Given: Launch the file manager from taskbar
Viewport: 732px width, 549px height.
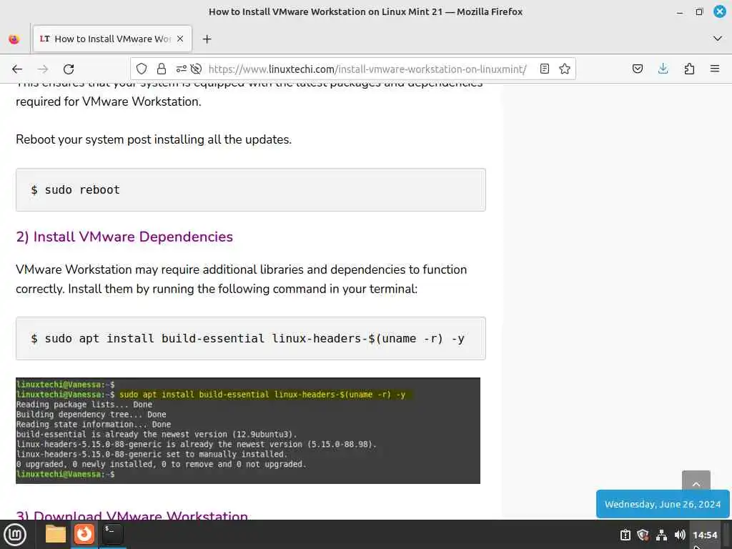Looking at the screenshot, I should tap(56, 535).
